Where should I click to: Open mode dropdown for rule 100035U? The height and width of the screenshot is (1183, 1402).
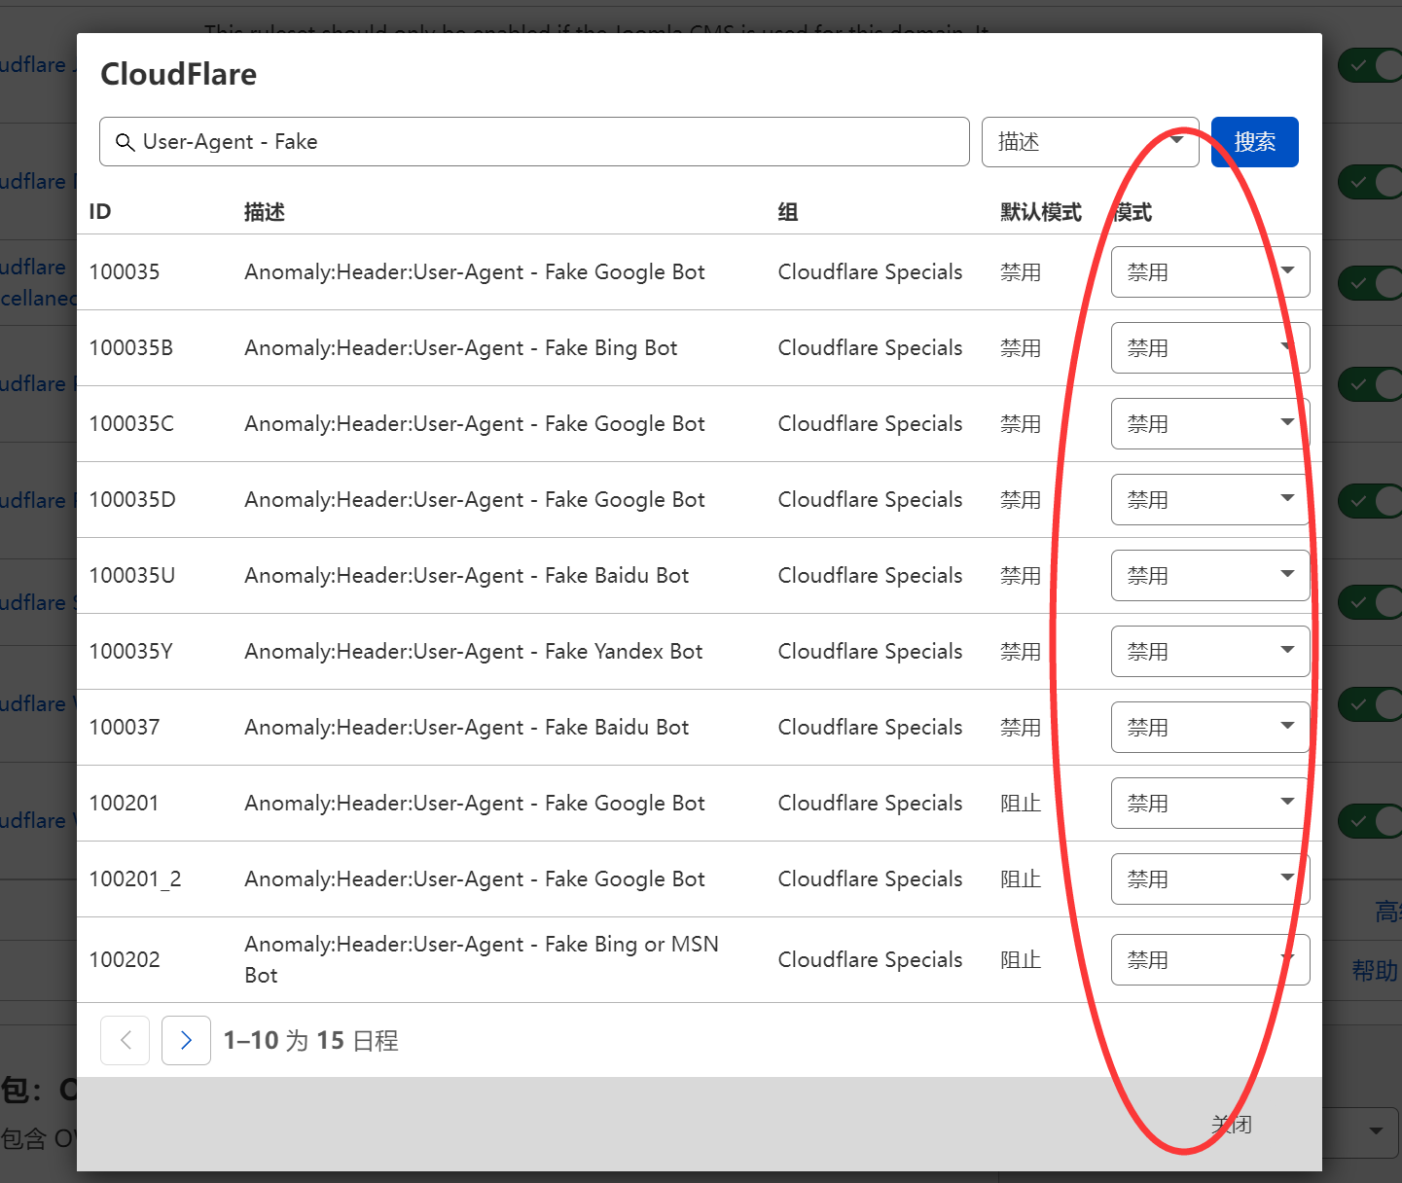pyautogui.click(x=1210, y=575)
